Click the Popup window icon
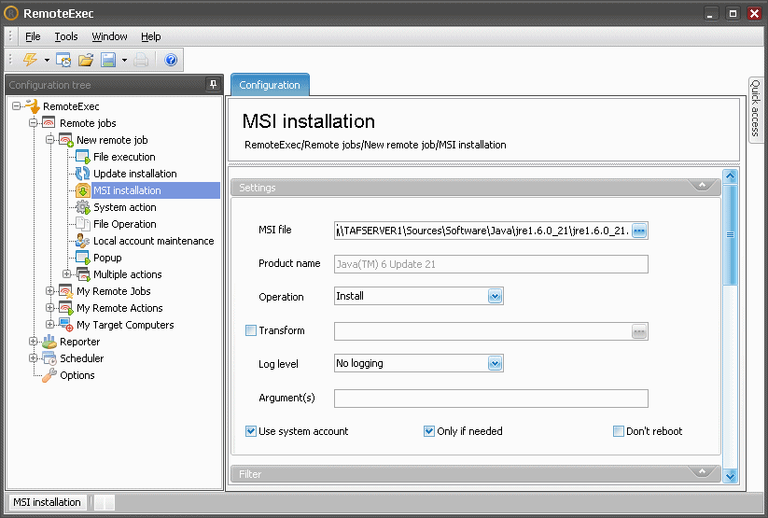Viewport: 768px width, 518px height. click(x=83, y=258)
